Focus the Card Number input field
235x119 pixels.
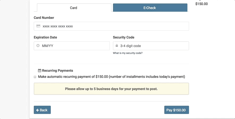[x=111, y=26]
